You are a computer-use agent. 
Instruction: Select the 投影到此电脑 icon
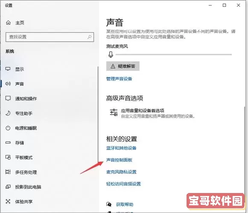8,187
